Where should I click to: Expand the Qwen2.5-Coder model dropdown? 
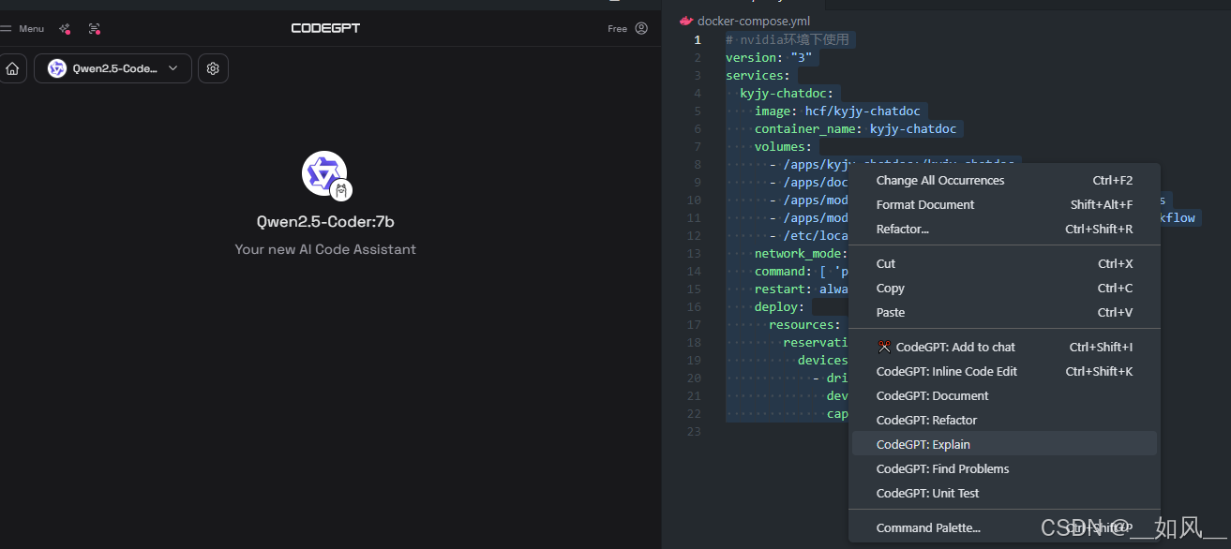point(113,68)
